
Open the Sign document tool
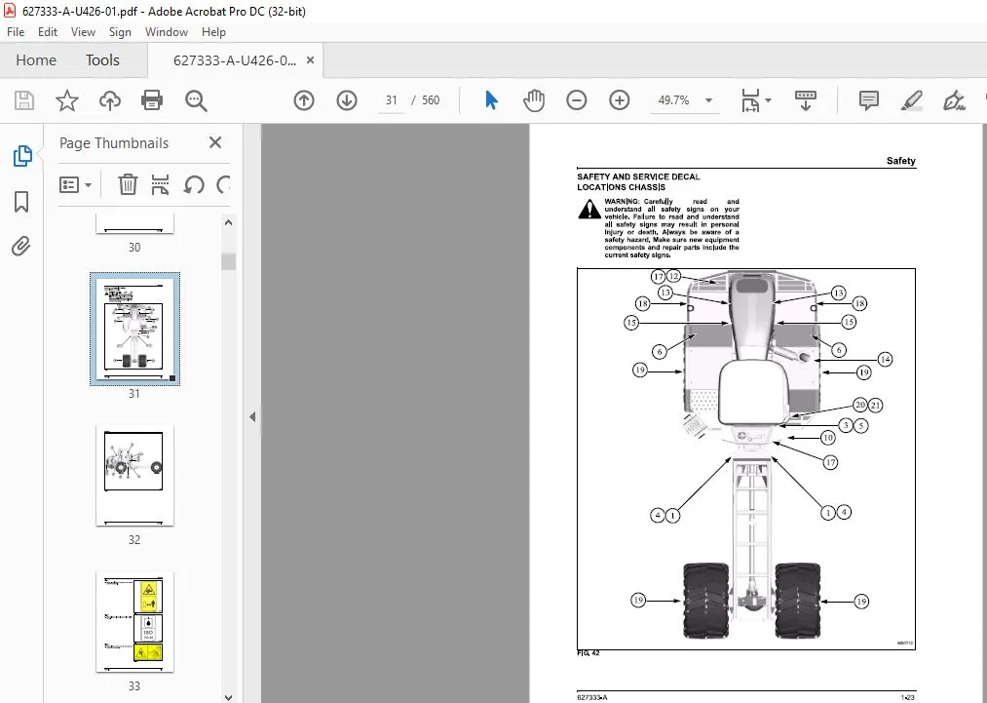coord(954,100)
